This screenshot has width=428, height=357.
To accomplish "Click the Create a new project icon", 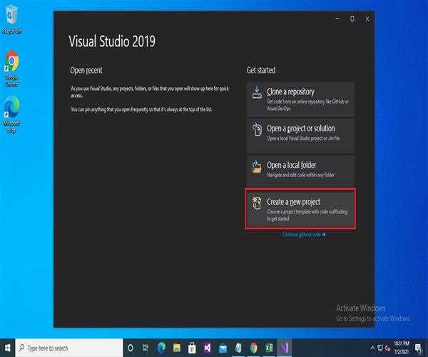I will point(258,205).
